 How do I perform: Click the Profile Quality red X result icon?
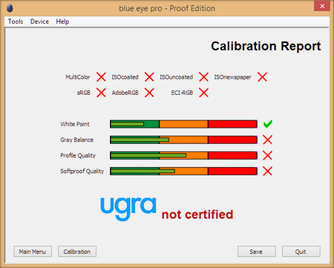tap(267, 155)
